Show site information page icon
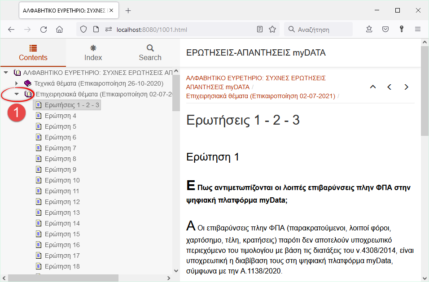The height and width of the screenshot is (282, 429). [x=96, y=29]
